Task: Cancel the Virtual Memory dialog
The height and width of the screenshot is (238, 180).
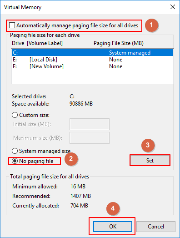Action: [x=156, y=227]
